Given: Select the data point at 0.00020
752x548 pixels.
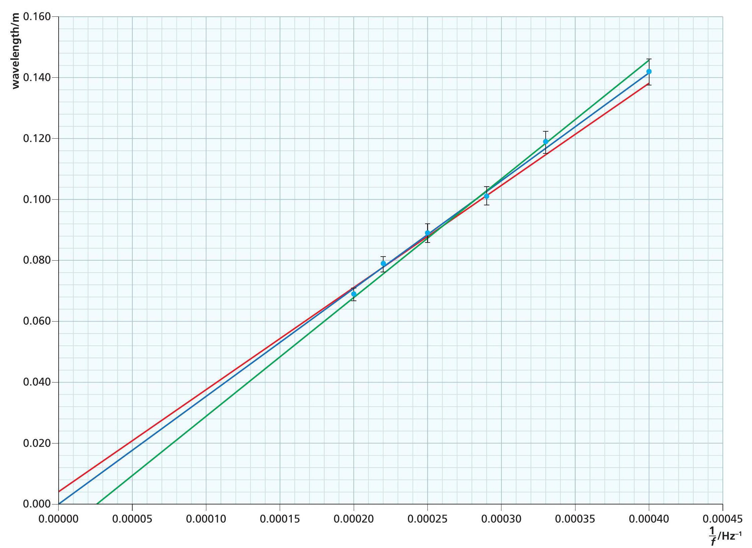Looking at the screenshot, I should point(354,294).
